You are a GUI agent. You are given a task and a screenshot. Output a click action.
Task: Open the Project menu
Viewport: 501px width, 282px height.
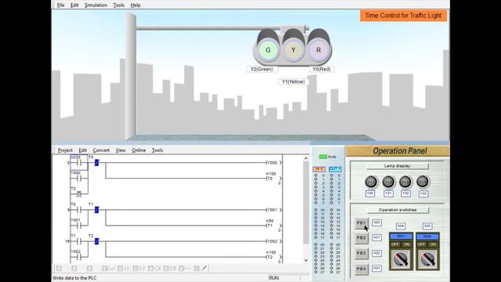tap(65, 150)
